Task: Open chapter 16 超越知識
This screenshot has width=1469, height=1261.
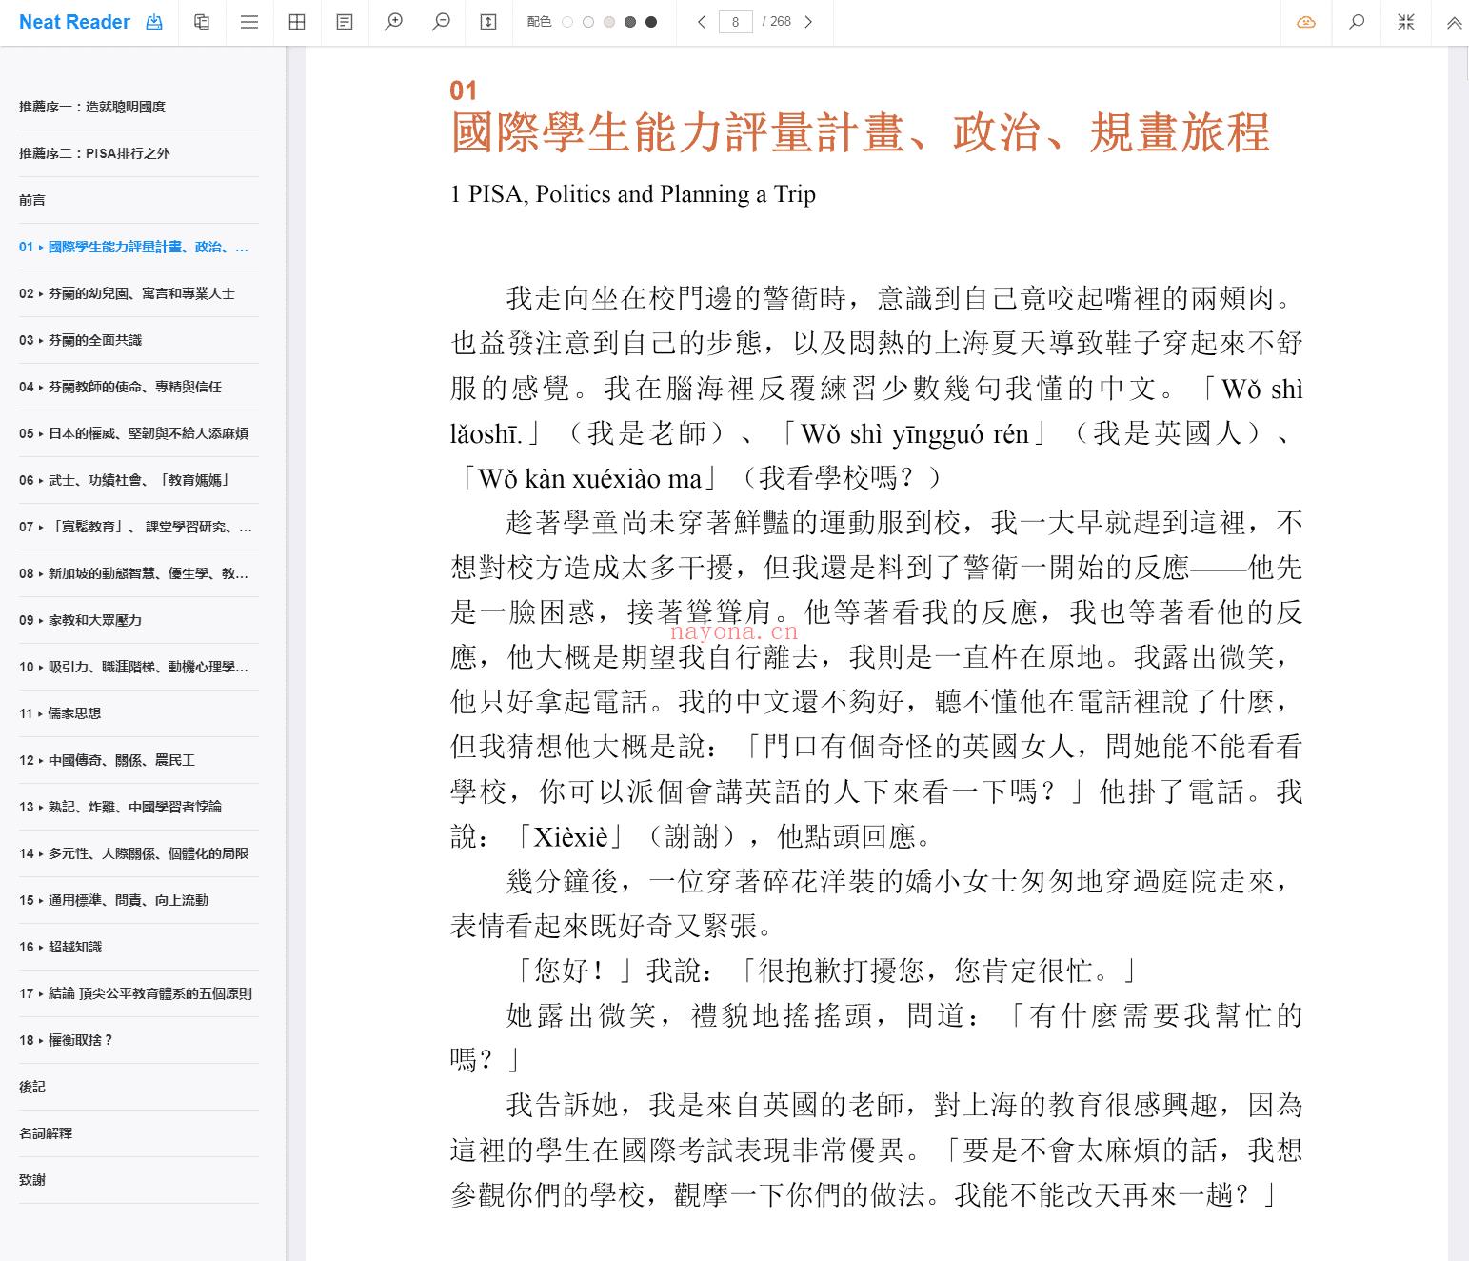Action: point(60,947)
